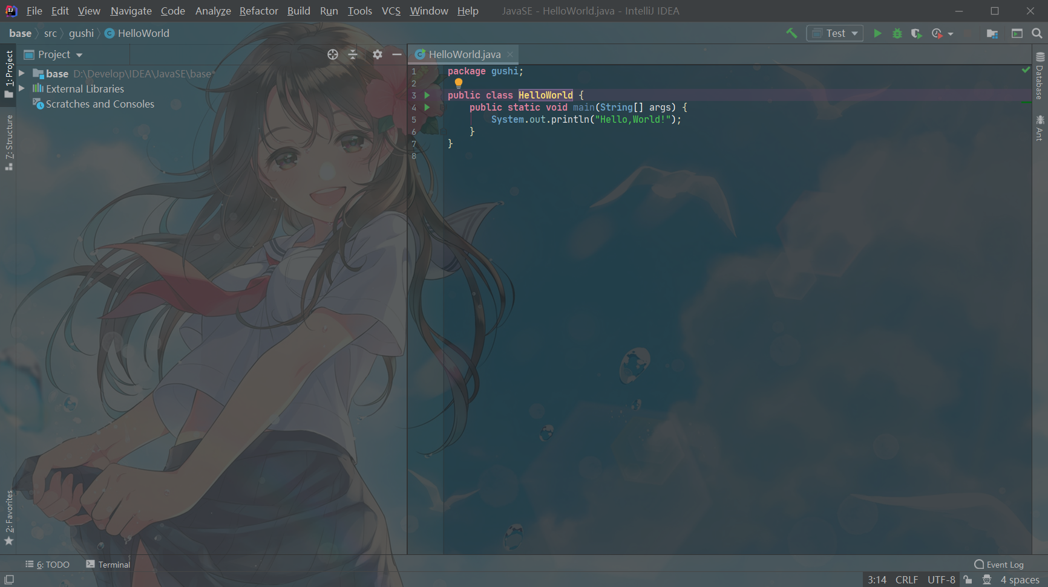Change the CRLF line separator
The height and width of the screenshot is (587, 1048).
[906, 580]
